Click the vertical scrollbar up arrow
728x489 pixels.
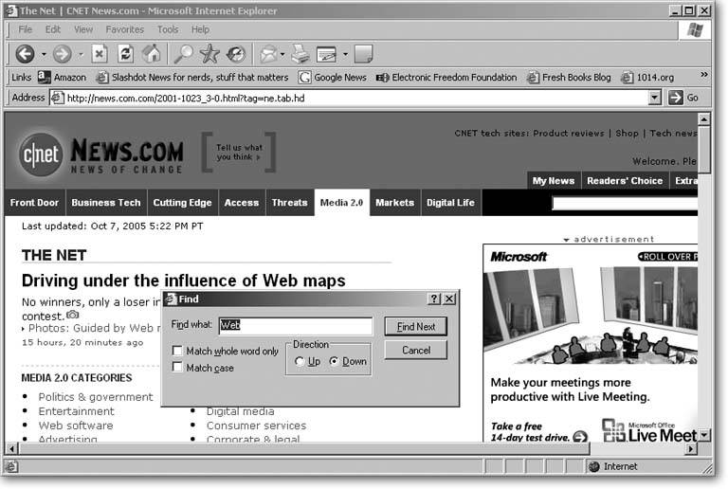pyautogui.click(x=704, y=119)
